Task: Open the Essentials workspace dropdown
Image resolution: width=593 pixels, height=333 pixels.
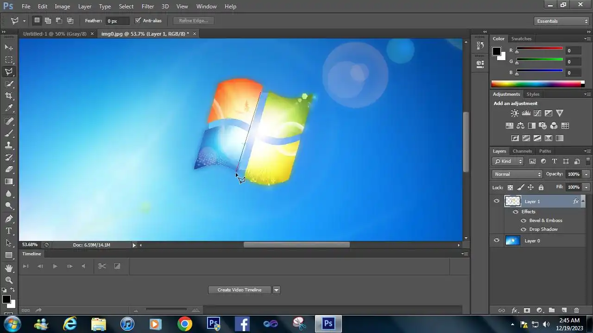Action: pyautogui.click(x=561, y=21)
